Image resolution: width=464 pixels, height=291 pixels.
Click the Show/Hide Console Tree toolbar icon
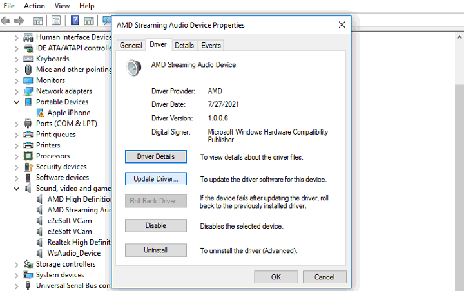[x=38, y=21]
